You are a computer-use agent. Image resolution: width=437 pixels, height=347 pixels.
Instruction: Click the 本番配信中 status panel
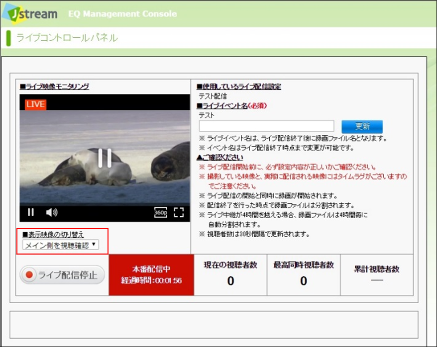(151, 274)
